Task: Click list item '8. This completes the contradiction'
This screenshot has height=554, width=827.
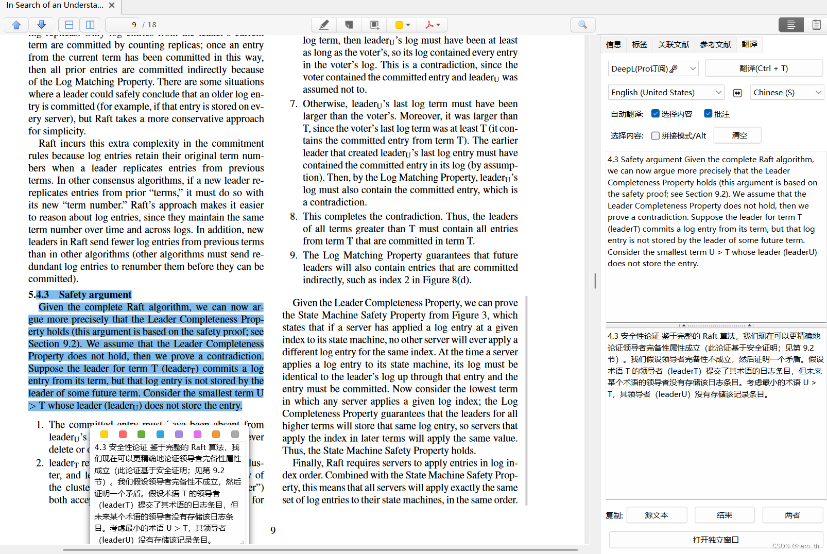Action: coord(404,229)
